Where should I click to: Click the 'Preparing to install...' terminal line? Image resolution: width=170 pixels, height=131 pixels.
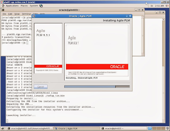[x=22, y=99]
